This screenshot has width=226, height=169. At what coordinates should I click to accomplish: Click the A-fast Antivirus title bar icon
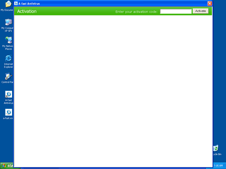pyautogui.click(x=16, y=3)
